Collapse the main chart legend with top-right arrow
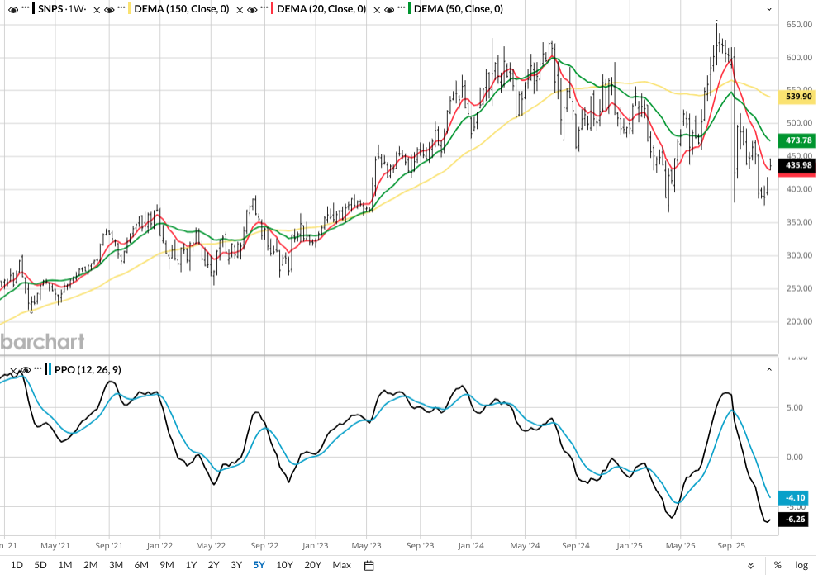This screenshot has width=837, height=584. [x=769, y=8]
